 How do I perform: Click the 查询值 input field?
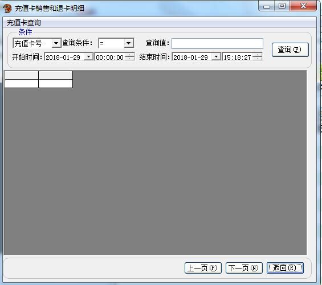tap(217, 43)
